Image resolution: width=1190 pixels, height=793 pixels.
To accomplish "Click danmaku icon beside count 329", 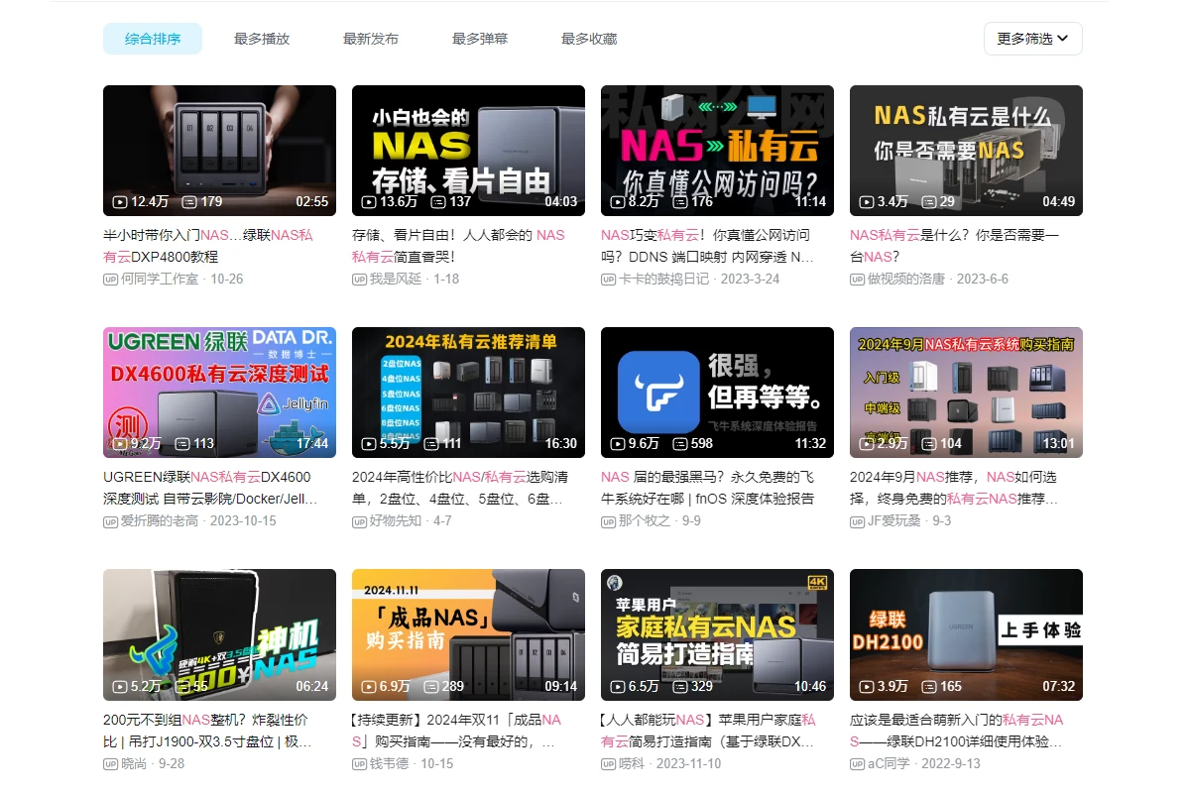I will point(679,685).
